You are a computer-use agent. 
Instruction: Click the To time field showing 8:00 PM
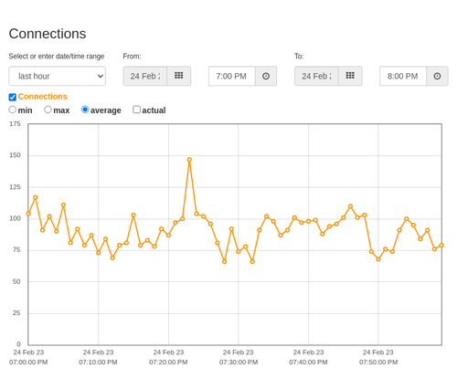(x=403, y=76)
